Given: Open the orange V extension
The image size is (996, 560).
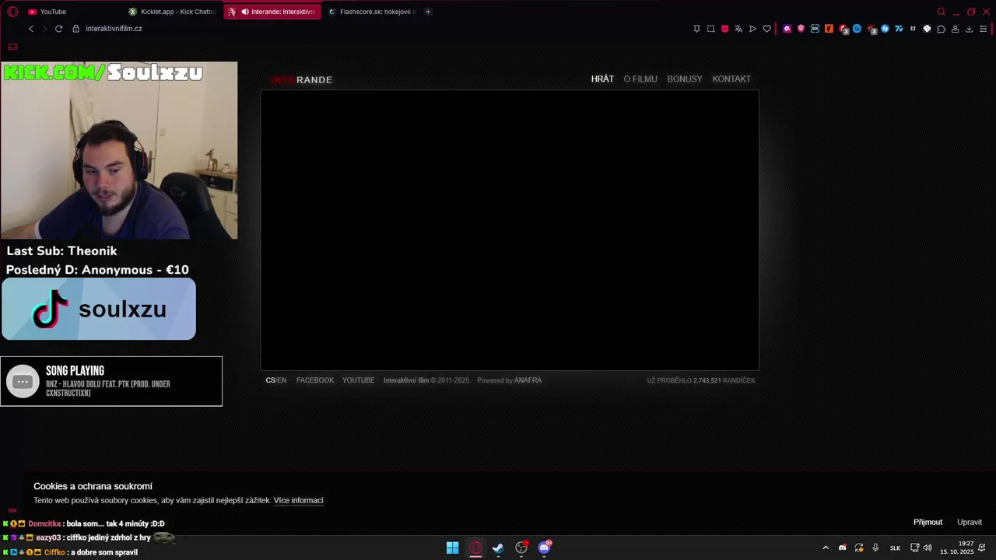Looking at the screenshot, I should pos(829,29).
